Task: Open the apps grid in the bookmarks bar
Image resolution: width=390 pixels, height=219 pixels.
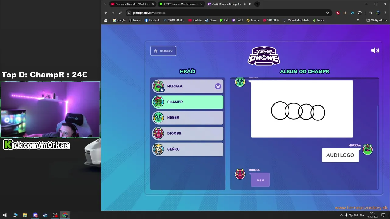Action: point(105,20)
